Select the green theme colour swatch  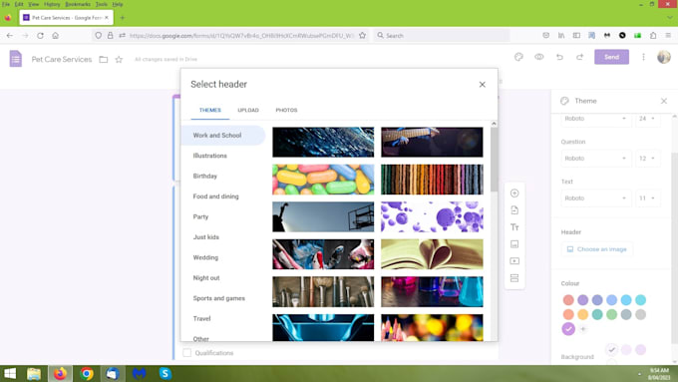point(611,314)
